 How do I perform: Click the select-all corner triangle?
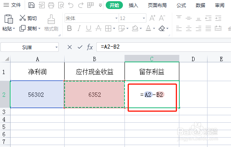click(7, 59)
